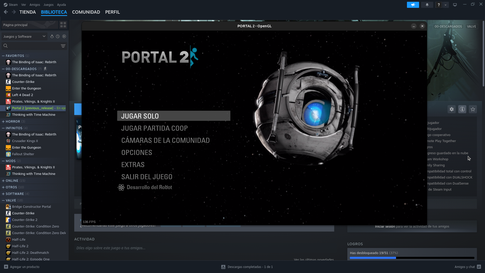Screen dimensions: 485x273
Task: Collapse the MODS category
Action: click(x=3, y=161)
